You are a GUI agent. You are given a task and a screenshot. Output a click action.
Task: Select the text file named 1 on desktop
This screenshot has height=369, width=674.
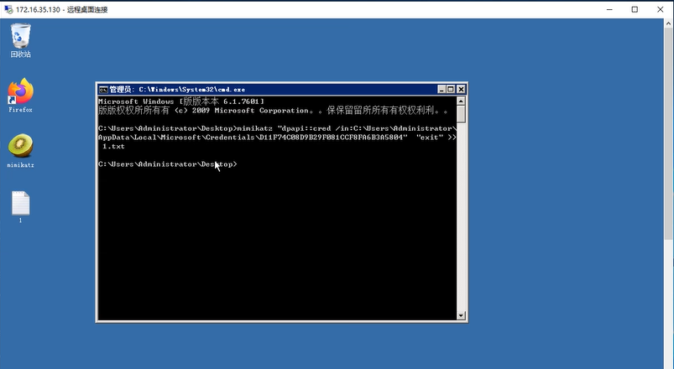pyautogui.click(x=20, y=206)
